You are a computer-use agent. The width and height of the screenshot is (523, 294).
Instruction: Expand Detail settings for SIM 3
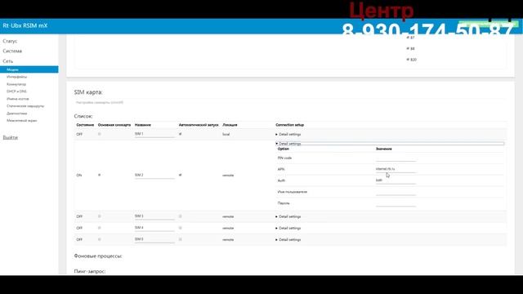point(288,216)
